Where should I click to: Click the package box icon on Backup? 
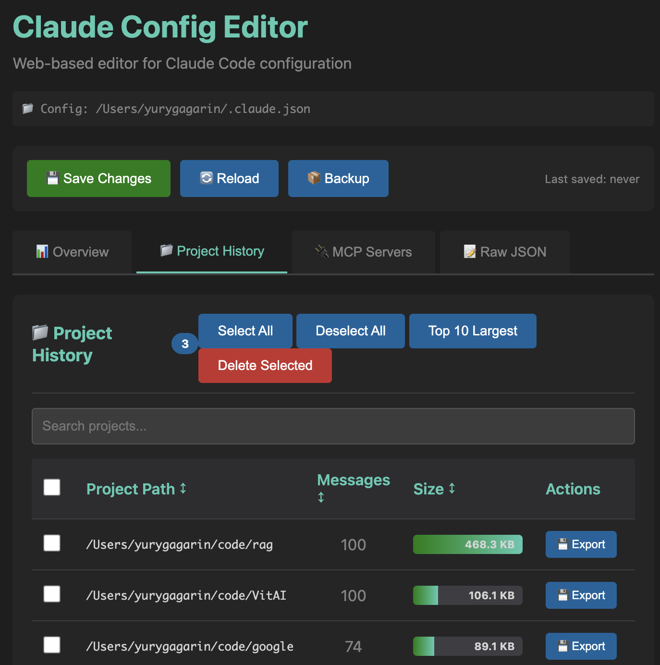[314, 178]
